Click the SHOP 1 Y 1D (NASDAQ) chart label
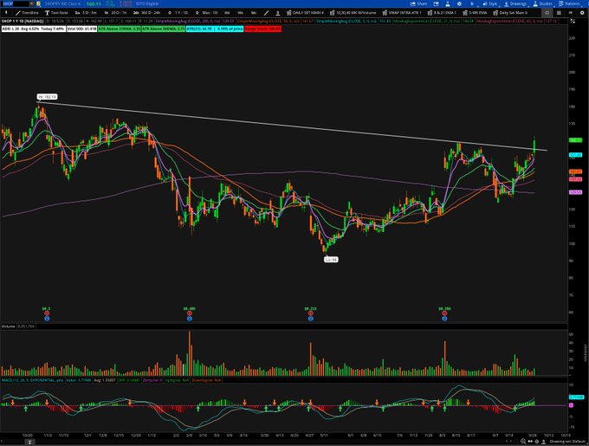This screenshot has width=589, height=446. [x=23, y=22]
